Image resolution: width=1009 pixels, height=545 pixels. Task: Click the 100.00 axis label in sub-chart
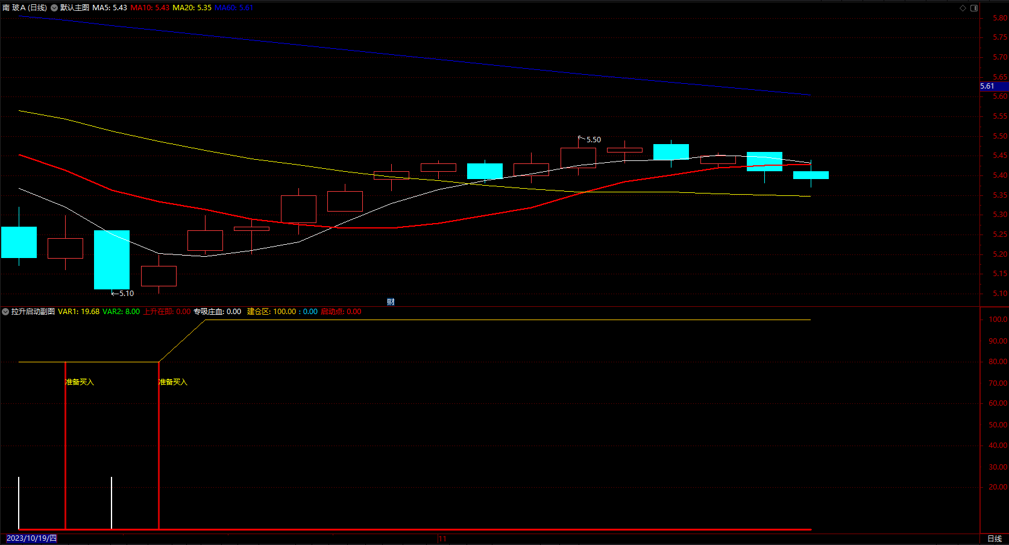click(x=998, y=320)
